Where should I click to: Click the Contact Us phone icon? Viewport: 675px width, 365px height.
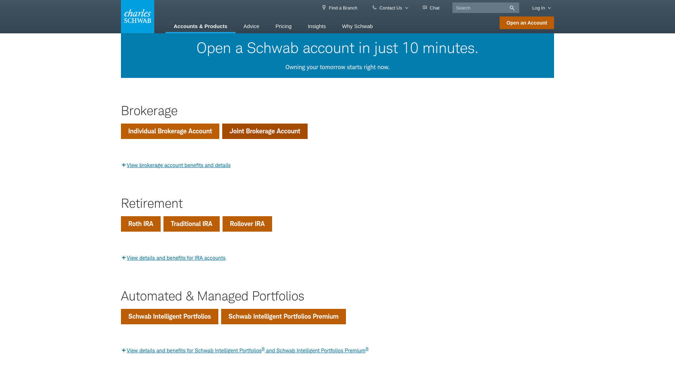tap(374, 7)
